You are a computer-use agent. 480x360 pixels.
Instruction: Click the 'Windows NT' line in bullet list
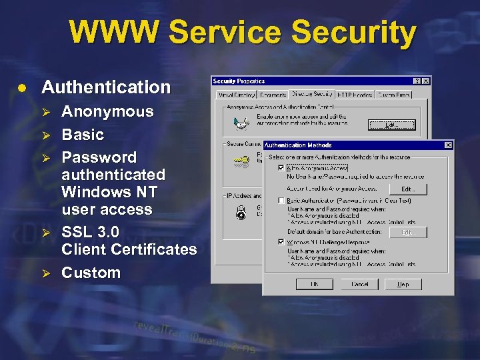click(109, 192)
